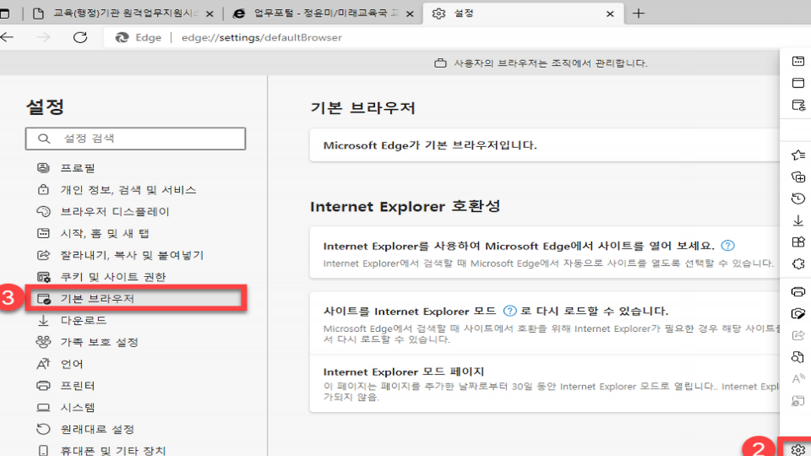Close the 업무포털 tab
Screen dimensions: 811x456
411,14
